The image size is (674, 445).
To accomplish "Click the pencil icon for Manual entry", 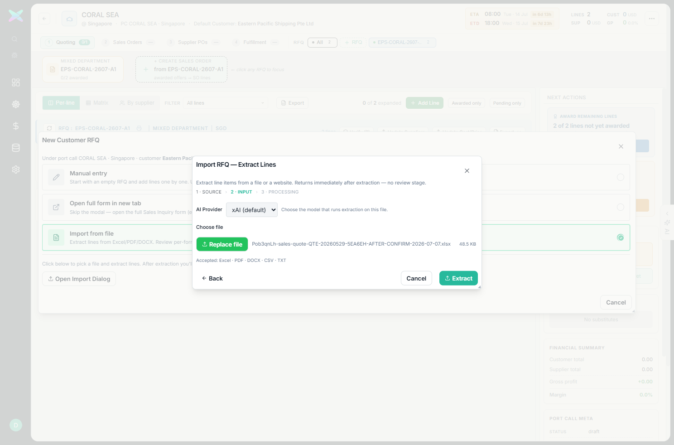I will click(x=56, y=177).
